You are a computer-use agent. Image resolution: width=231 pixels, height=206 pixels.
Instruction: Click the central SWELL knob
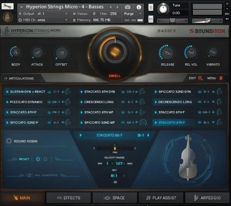pyautogui.click(x=115, y=52)
